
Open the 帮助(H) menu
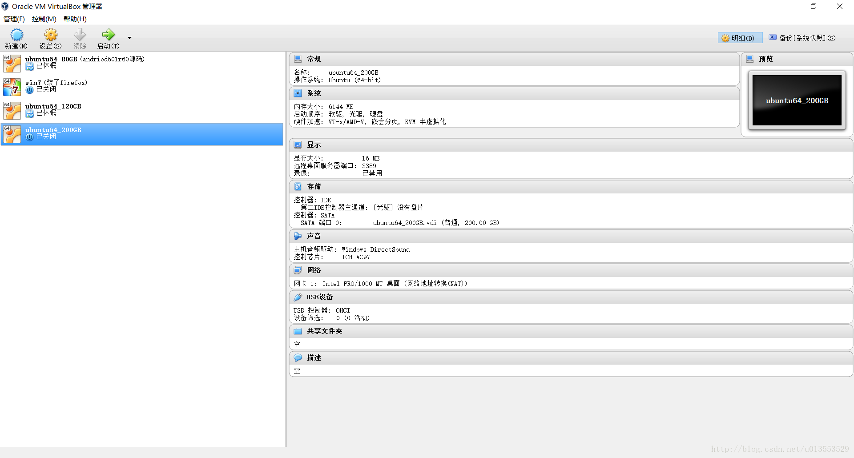[x=75, y=19]
